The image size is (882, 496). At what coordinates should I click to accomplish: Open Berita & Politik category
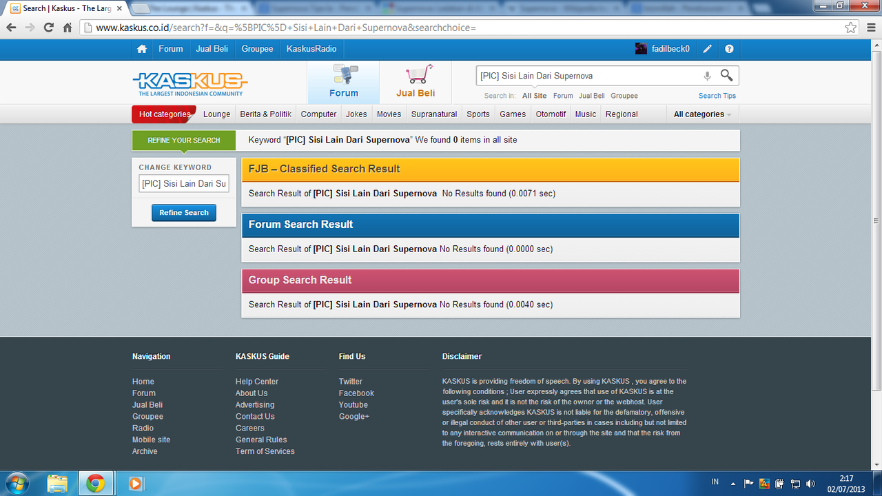click(266, 114)
